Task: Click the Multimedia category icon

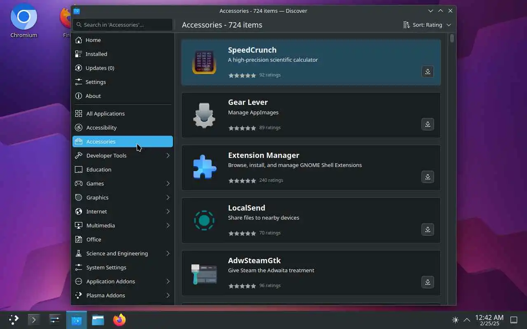Action: click(x=79, y=225)
